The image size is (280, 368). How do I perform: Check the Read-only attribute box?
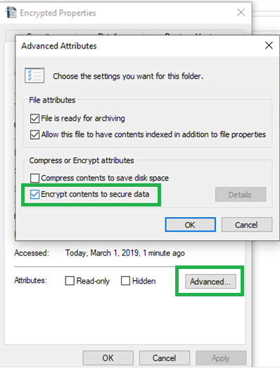click(x=70, y=281)
